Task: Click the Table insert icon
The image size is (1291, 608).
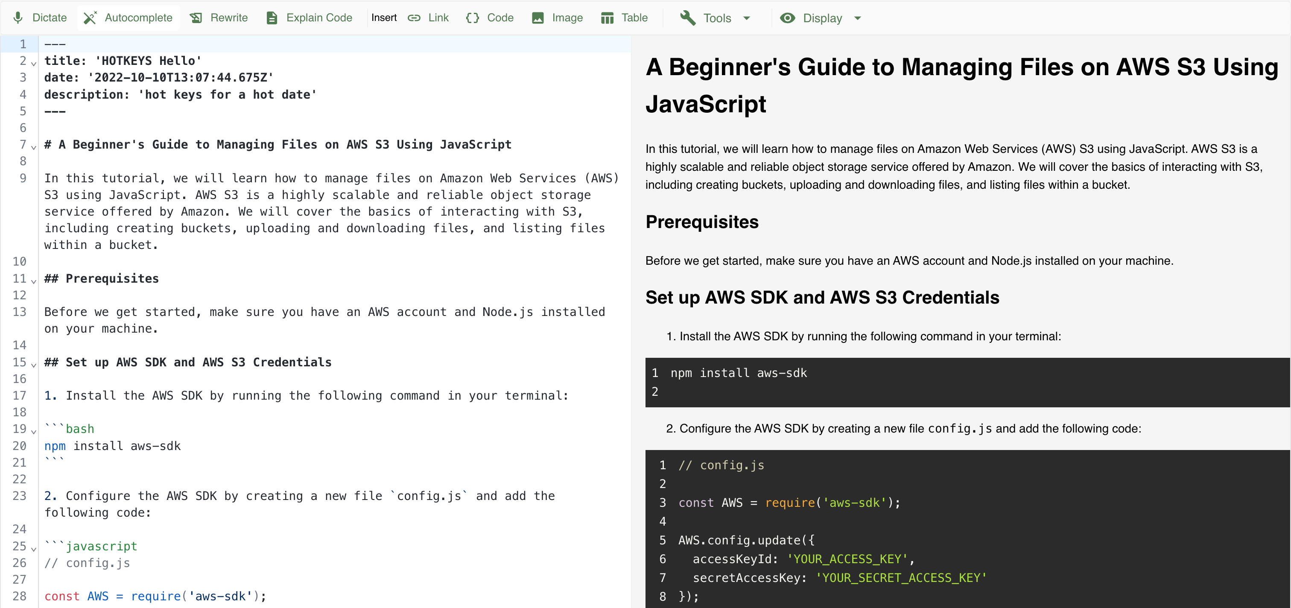Action: [607, 17]
